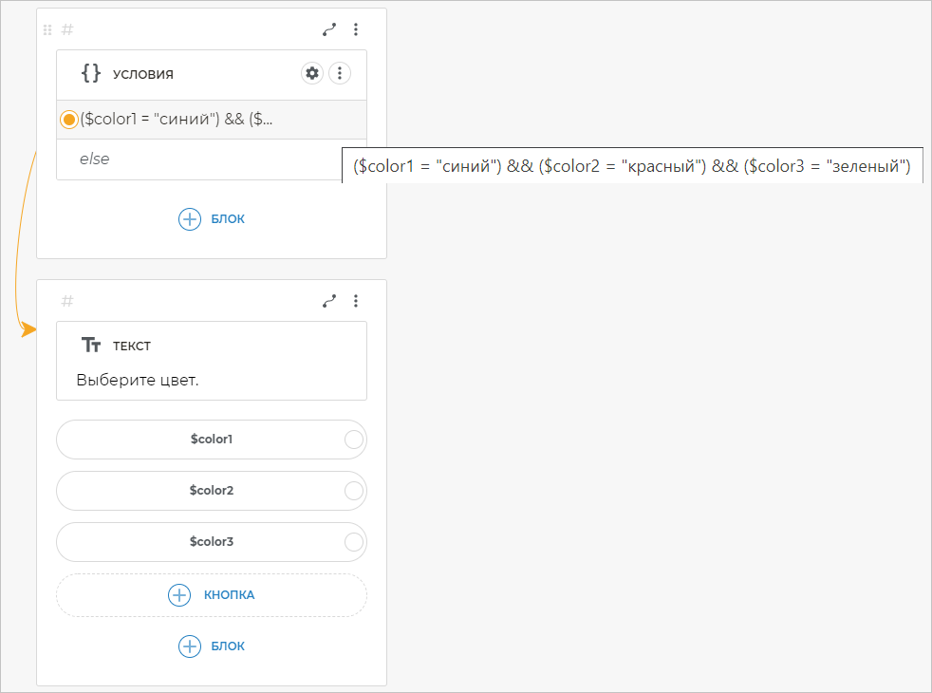The height and width of the screenshot is (693, 932).
Task: Click the curly braces УСЛОВИЯ icon
Action: (x=91, y=73)
